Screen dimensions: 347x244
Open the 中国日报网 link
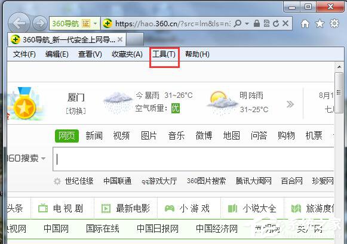point(158,228)
